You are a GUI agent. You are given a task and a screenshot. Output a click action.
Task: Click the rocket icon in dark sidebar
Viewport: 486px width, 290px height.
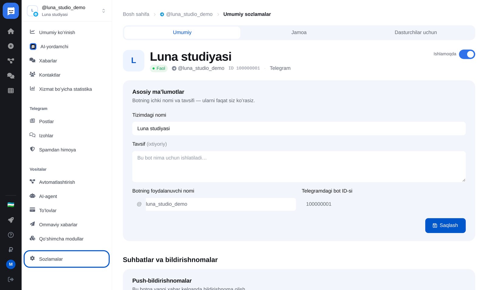[x=11, y=220]
